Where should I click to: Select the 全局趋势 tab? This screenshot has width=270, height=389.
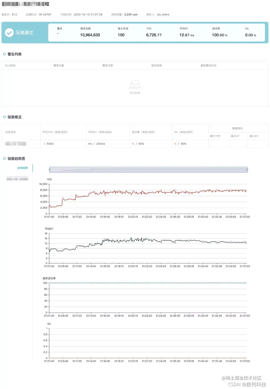click(22, 168)
